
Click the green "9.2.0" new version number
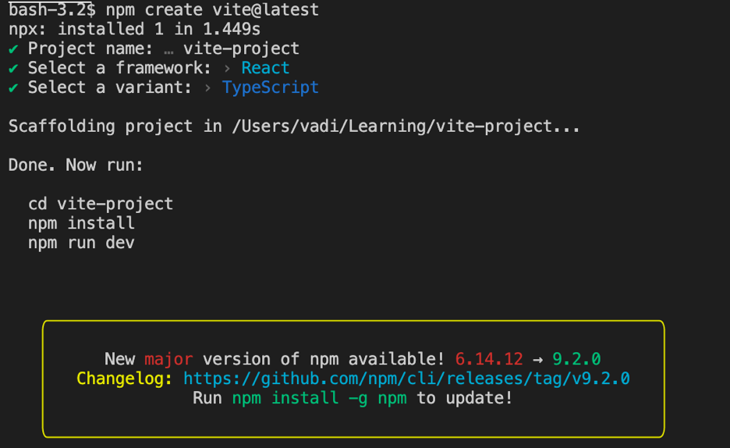(576, 359)
